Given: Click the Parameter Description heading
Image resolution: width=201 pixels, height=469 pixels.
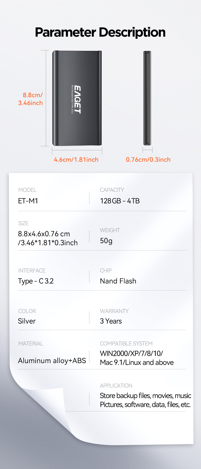Looking at the screenshot, I should click(100, 32).
